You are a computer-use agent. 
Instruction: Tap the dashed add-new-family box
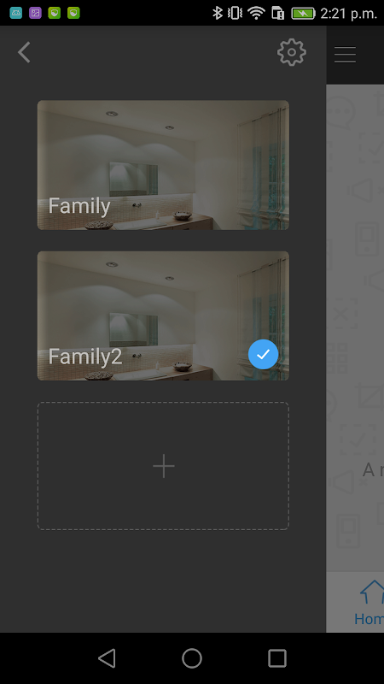click(163, 466)
